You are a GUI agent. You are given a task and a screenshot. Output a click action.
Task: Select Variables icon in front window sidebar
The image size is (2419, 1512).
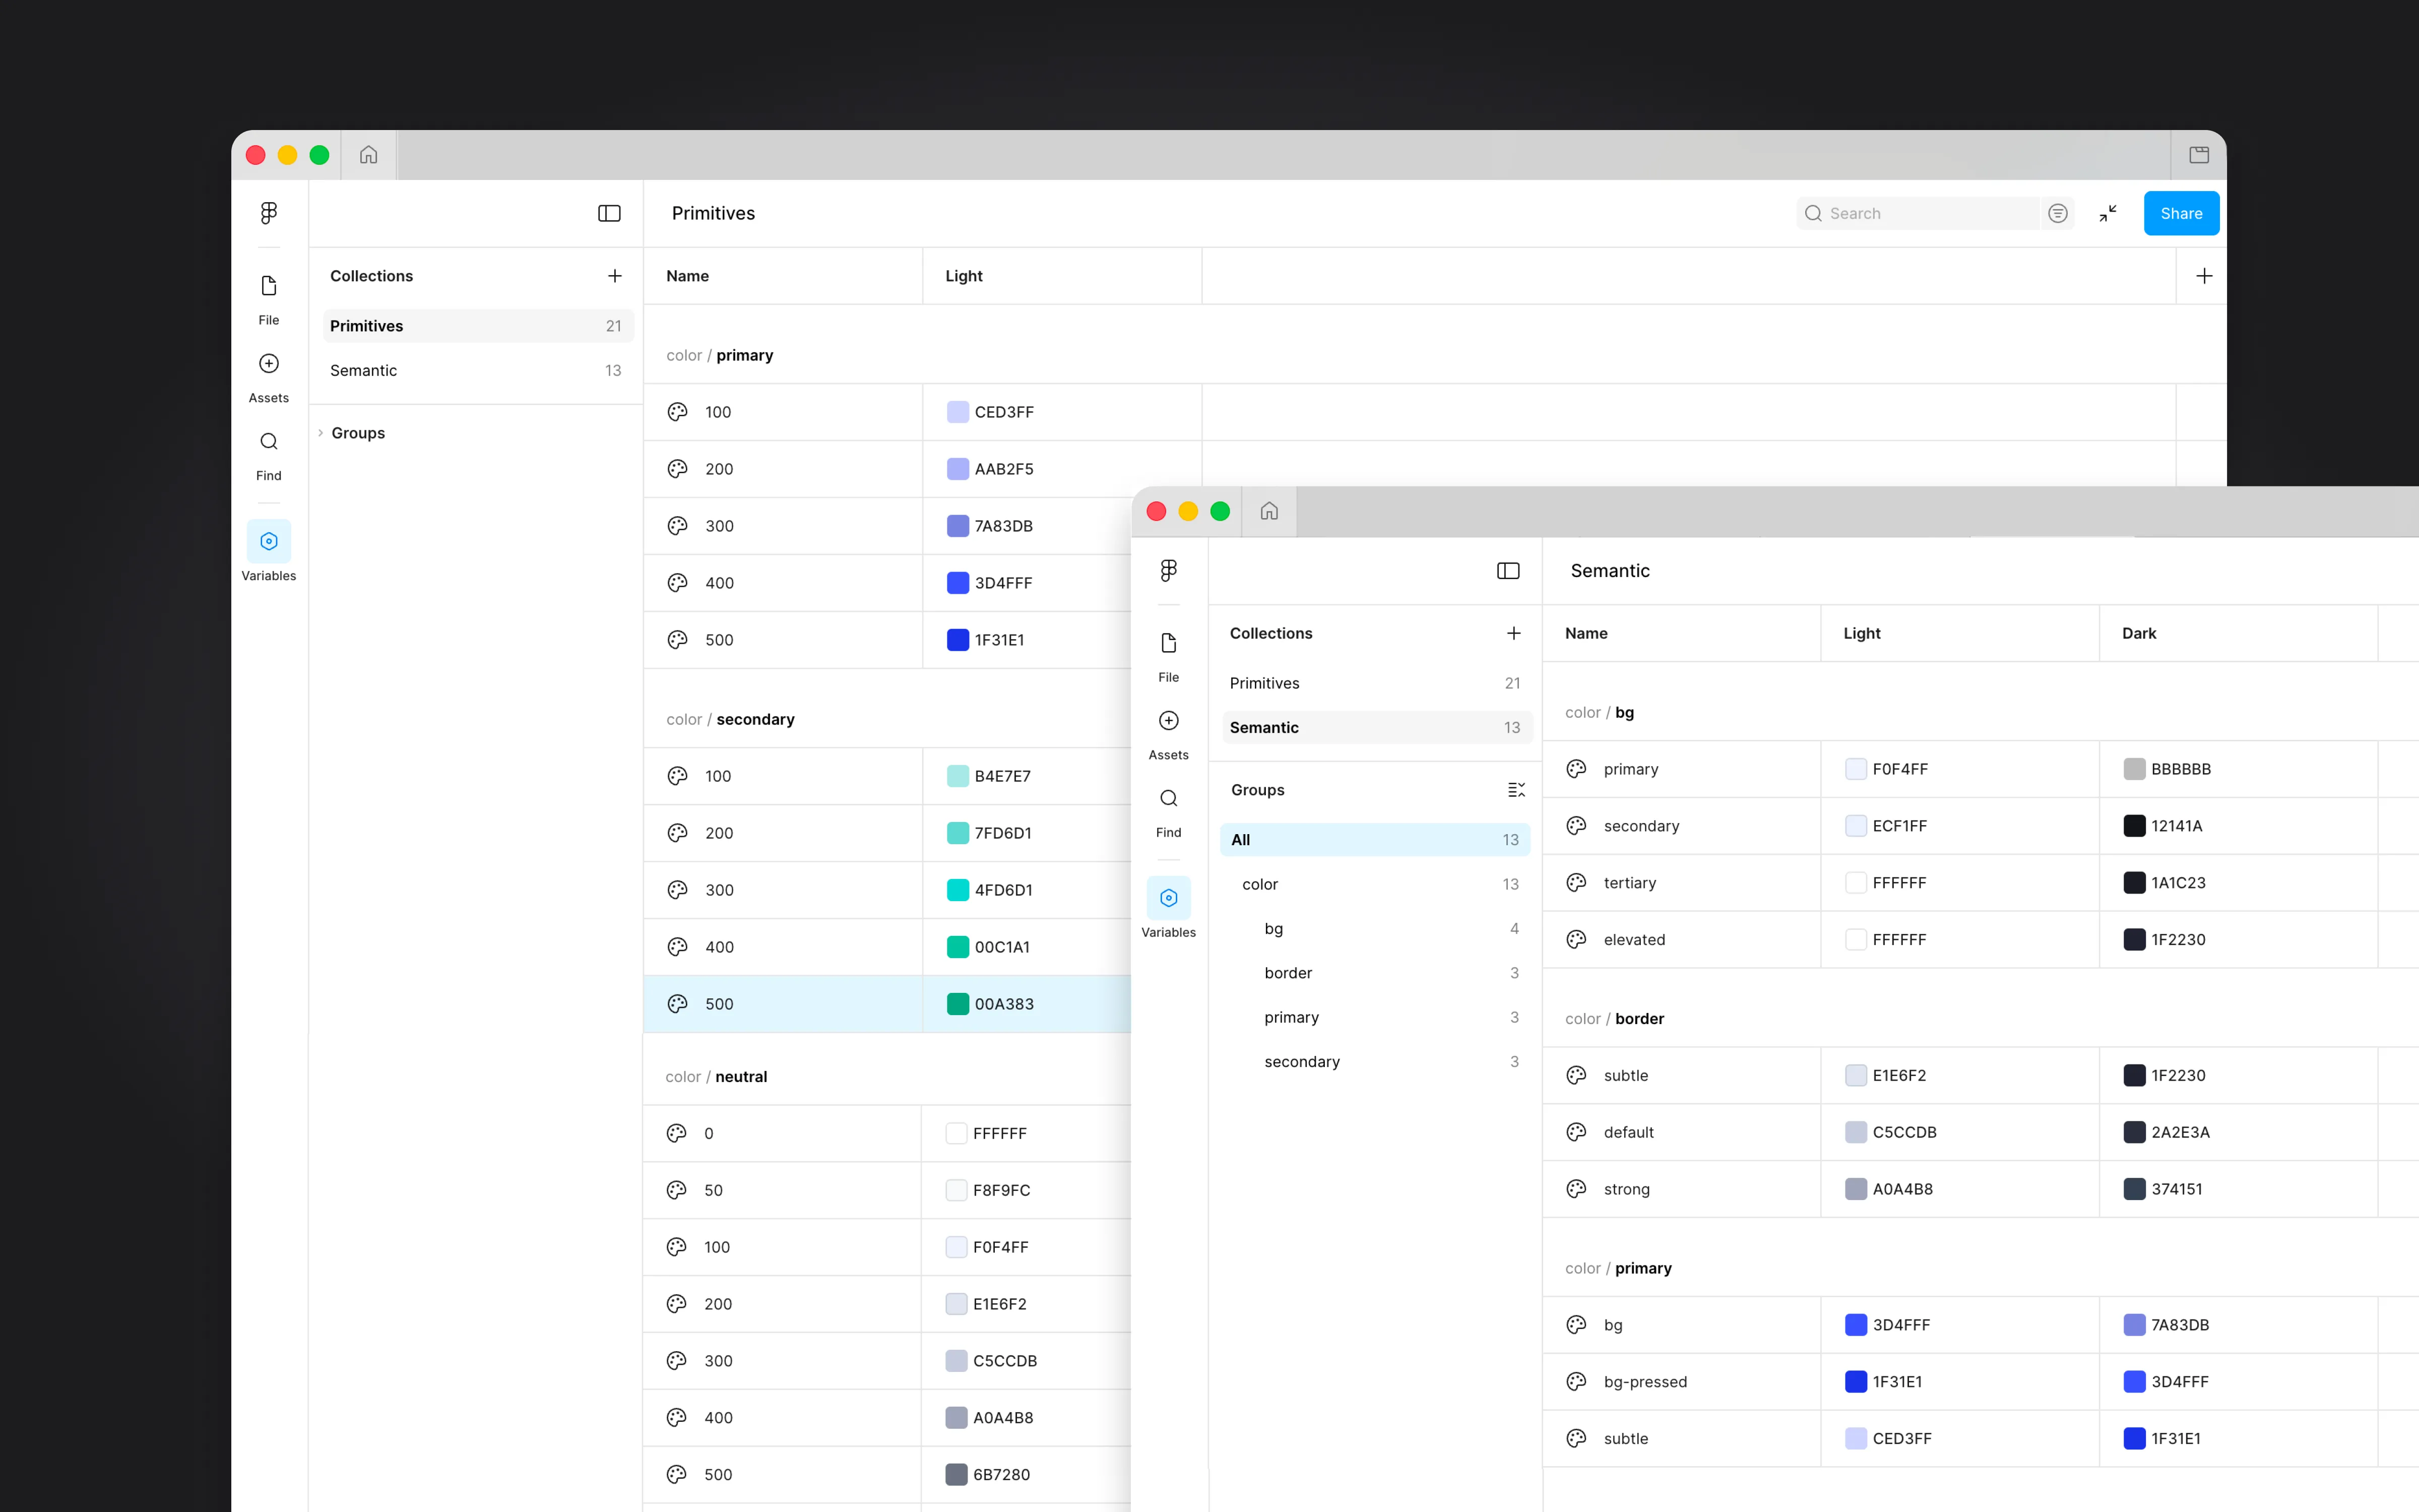coord(1168,899)
